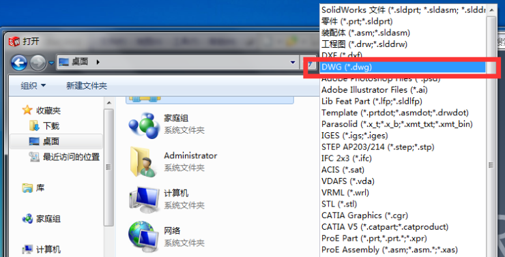Click the SolidWorks icon in title bar

[x=14, y=41]
